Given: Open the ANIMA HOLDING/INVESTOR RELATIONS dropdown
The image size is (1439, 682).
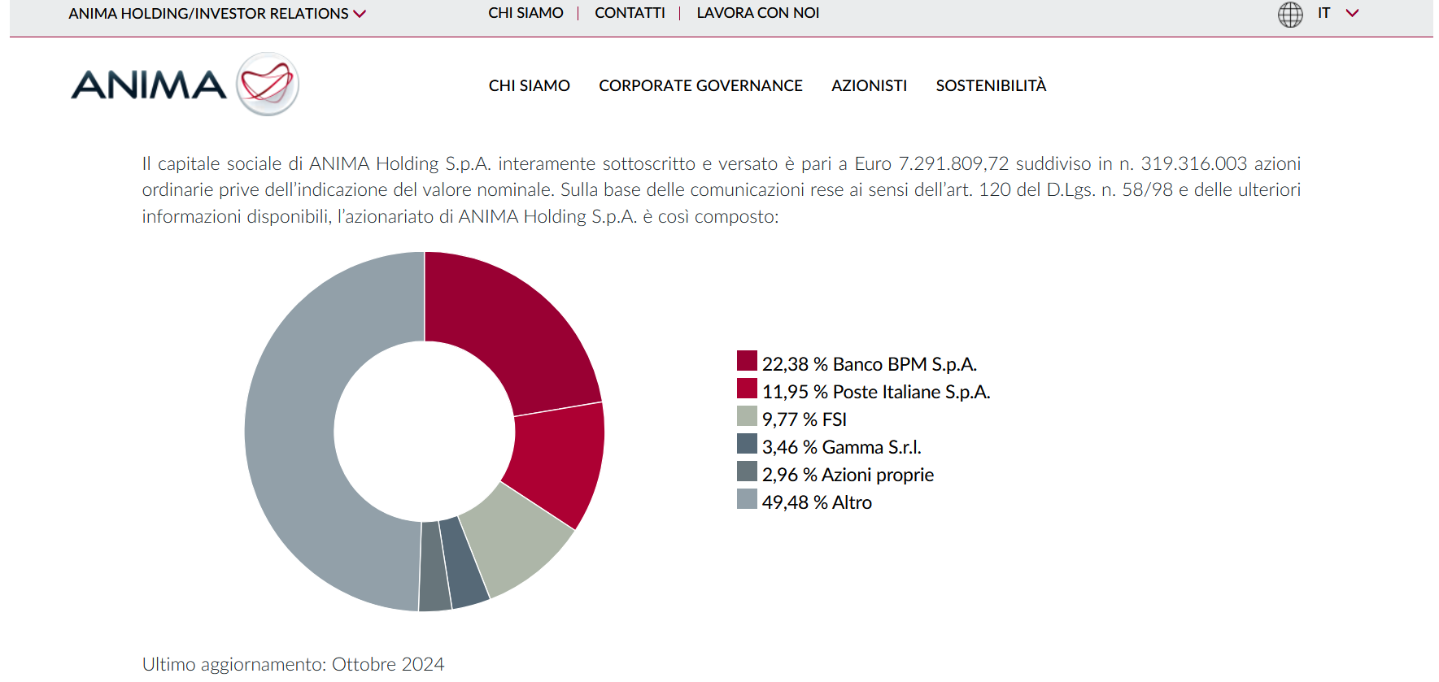Looking at the screenshot, I should pos(217,14).
